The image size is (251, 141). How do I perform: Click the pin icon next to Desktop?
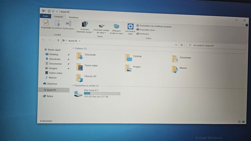[69, 55]
